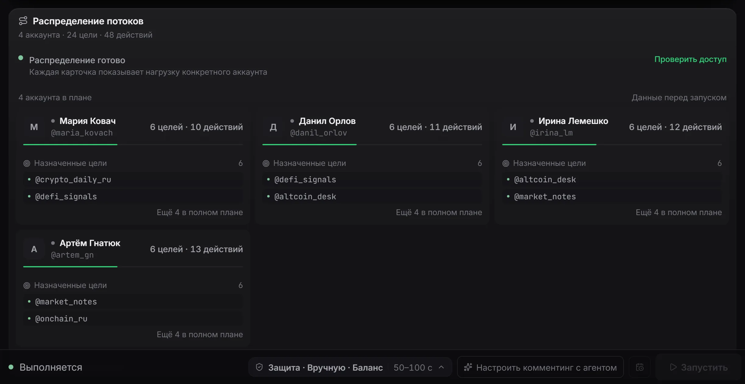Click avatar letter А of Артём Гнатюк

[x=34, y=249]
